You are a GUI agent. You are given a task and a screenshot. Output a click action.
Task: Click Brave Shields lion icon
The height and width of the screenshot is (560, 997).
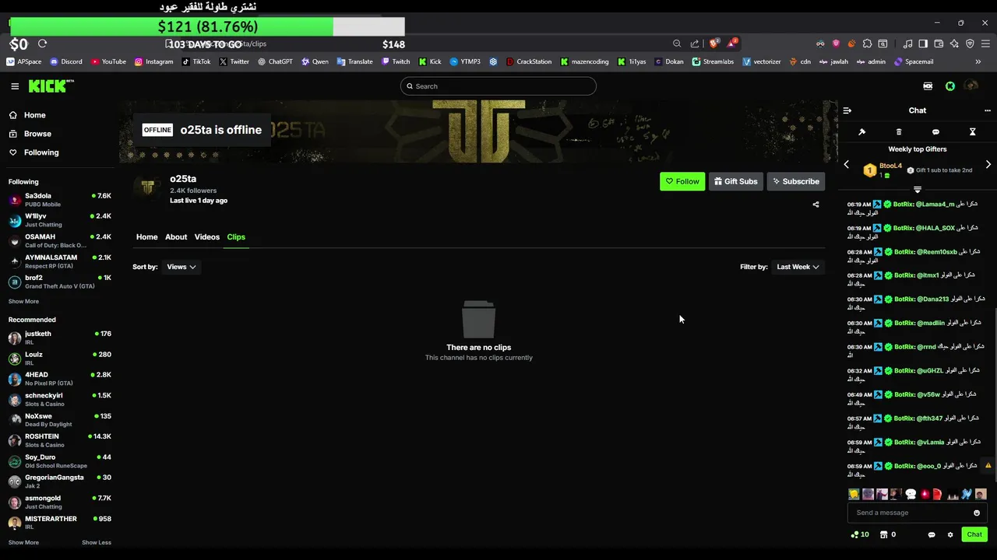[713, 44]
